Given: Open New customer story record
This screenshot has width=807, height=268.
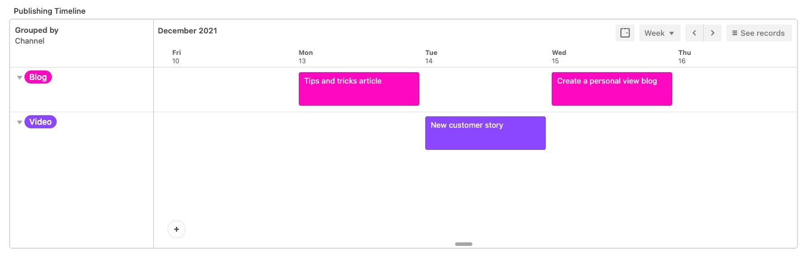Looking at the screenshot, I should click(x=486, y=133).
